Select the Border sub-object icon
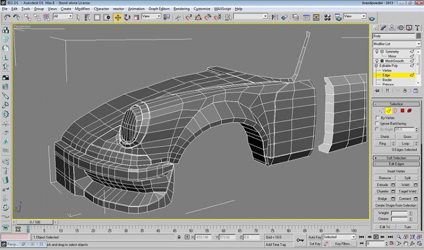 (394, 111)
